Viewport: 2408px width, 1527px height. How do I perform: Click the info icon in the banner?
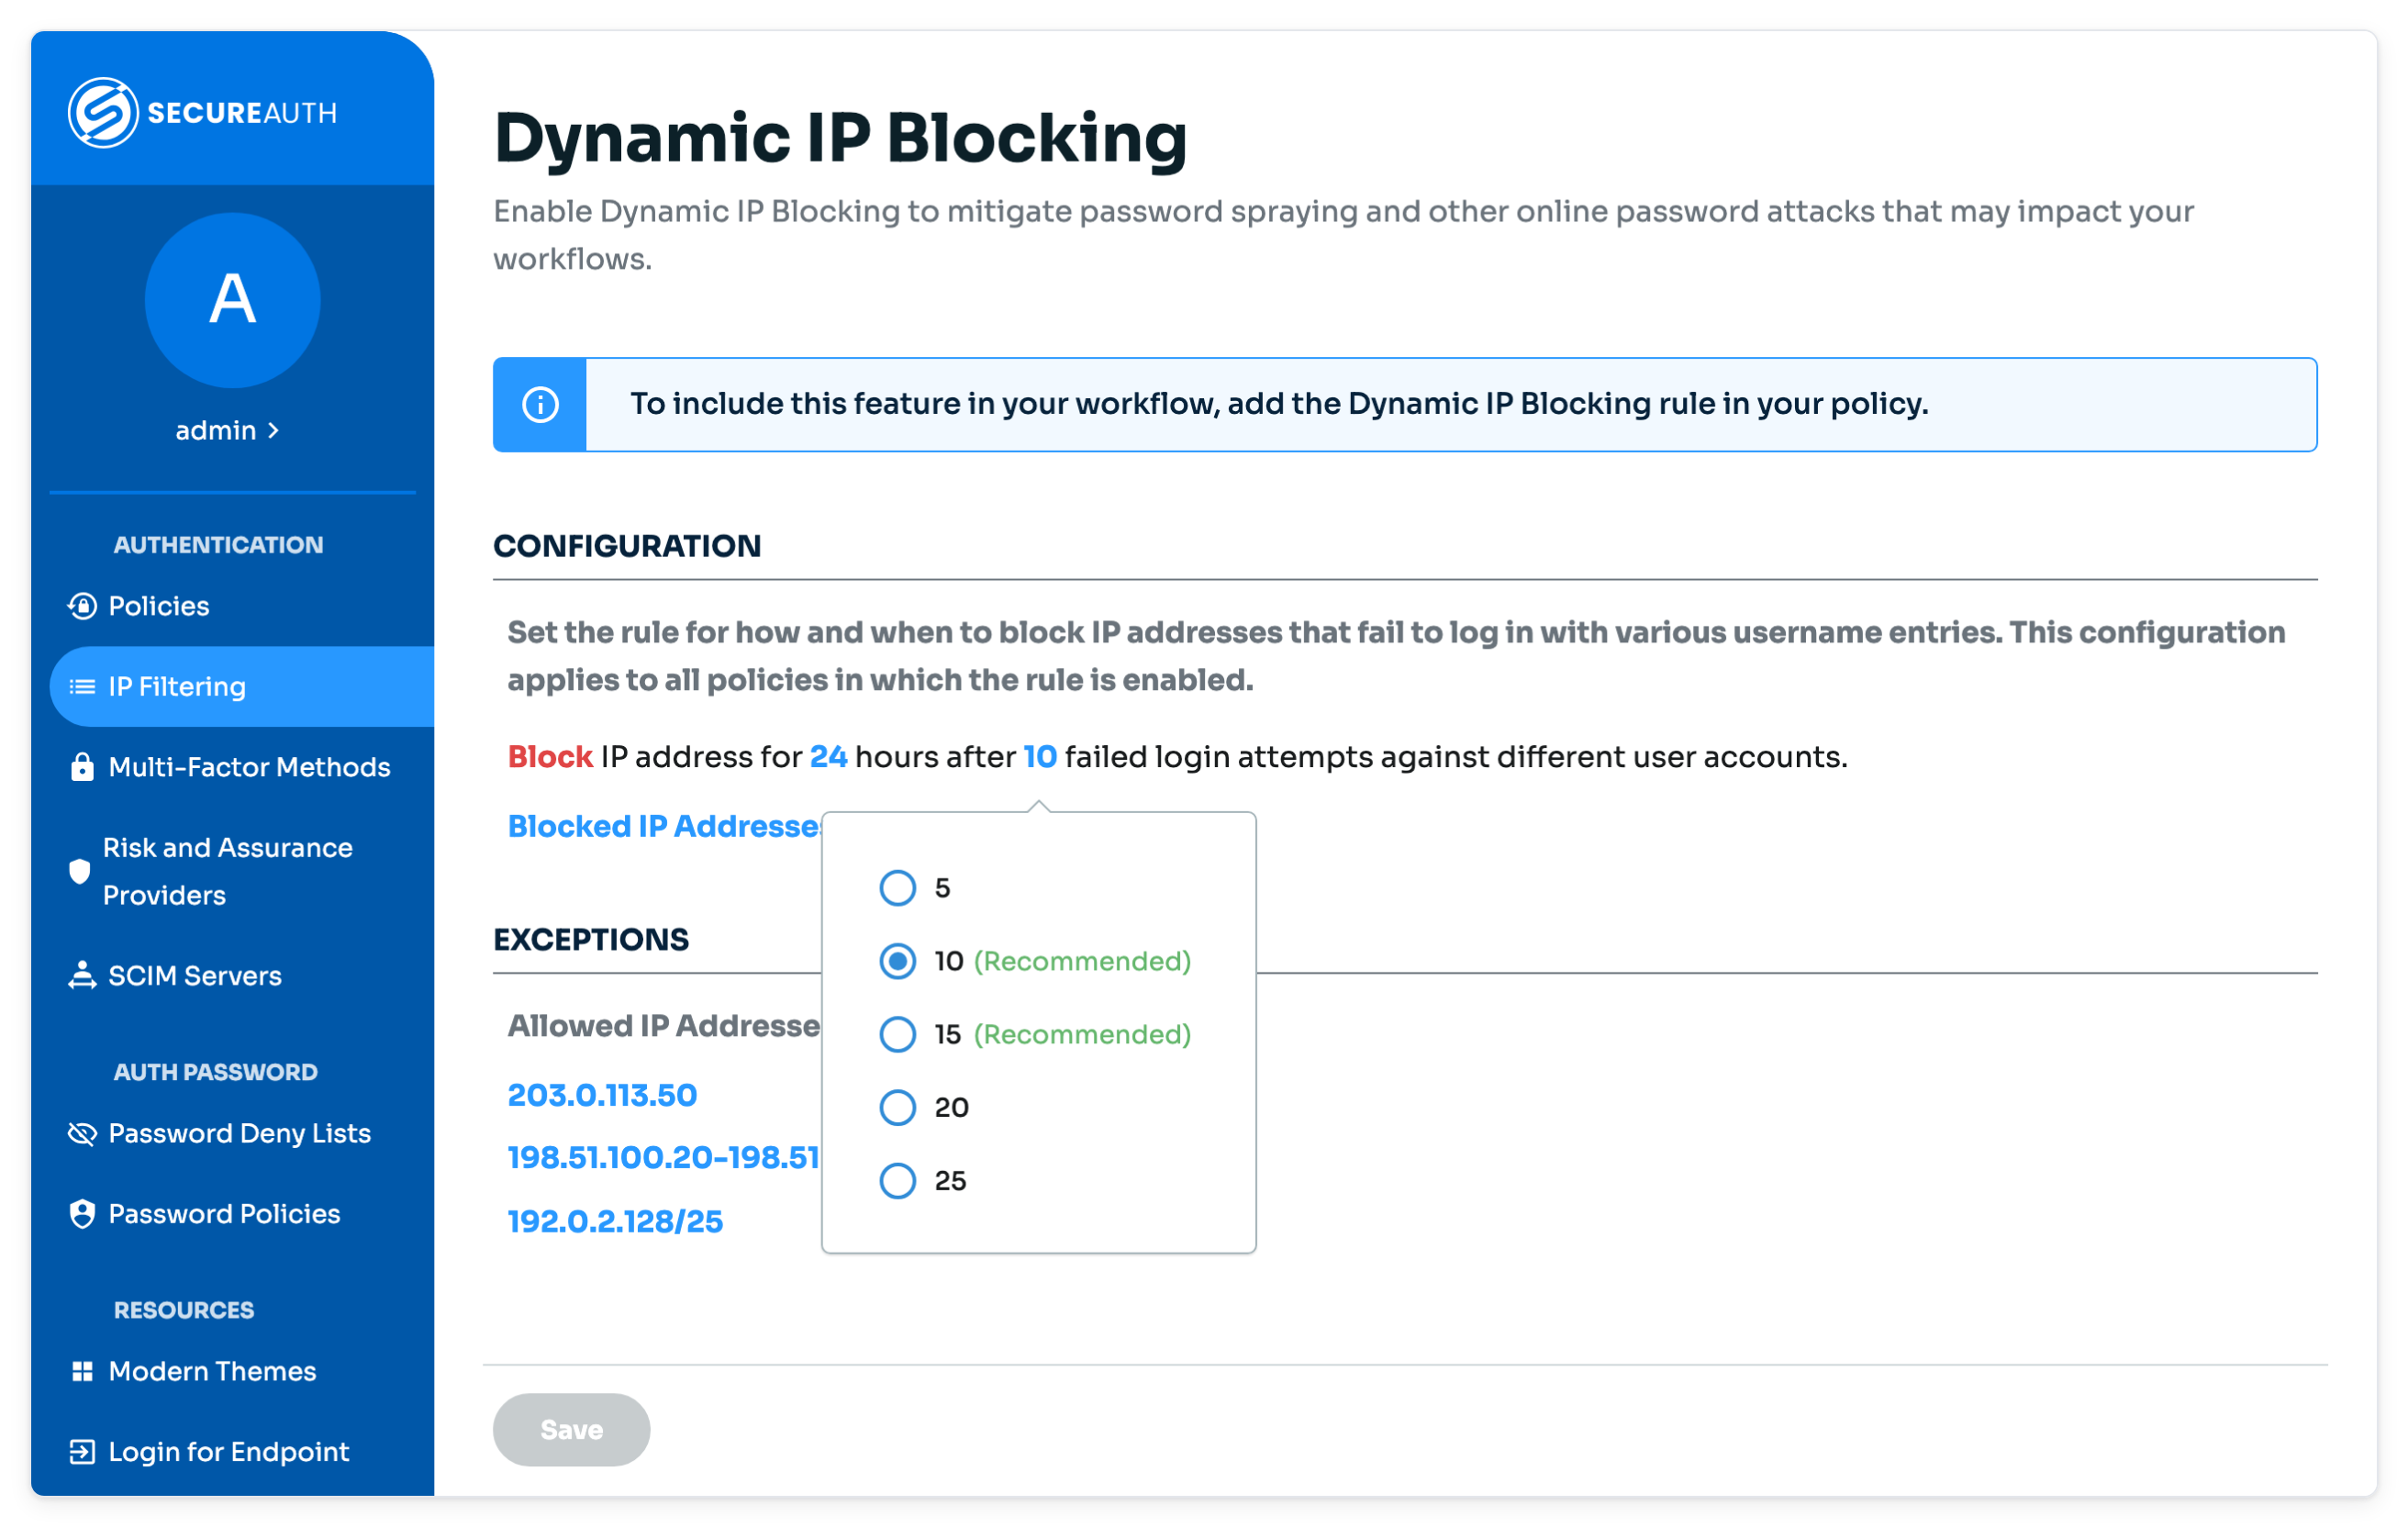(x=540, y=404)
